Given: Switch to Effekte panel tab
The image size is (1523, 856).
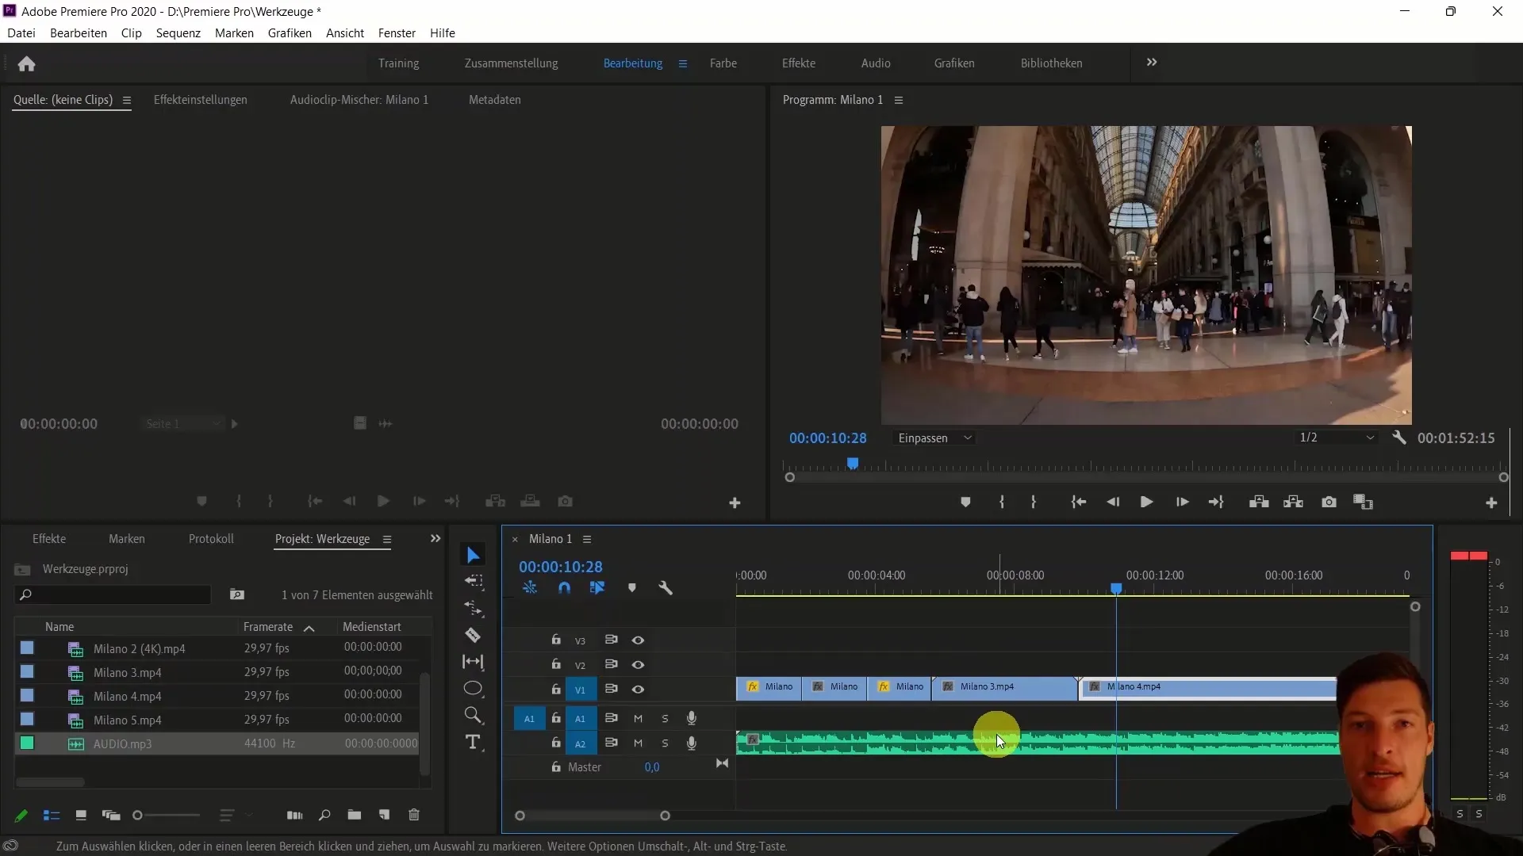Looking at the screenshot, I should [x=49, y=539].
